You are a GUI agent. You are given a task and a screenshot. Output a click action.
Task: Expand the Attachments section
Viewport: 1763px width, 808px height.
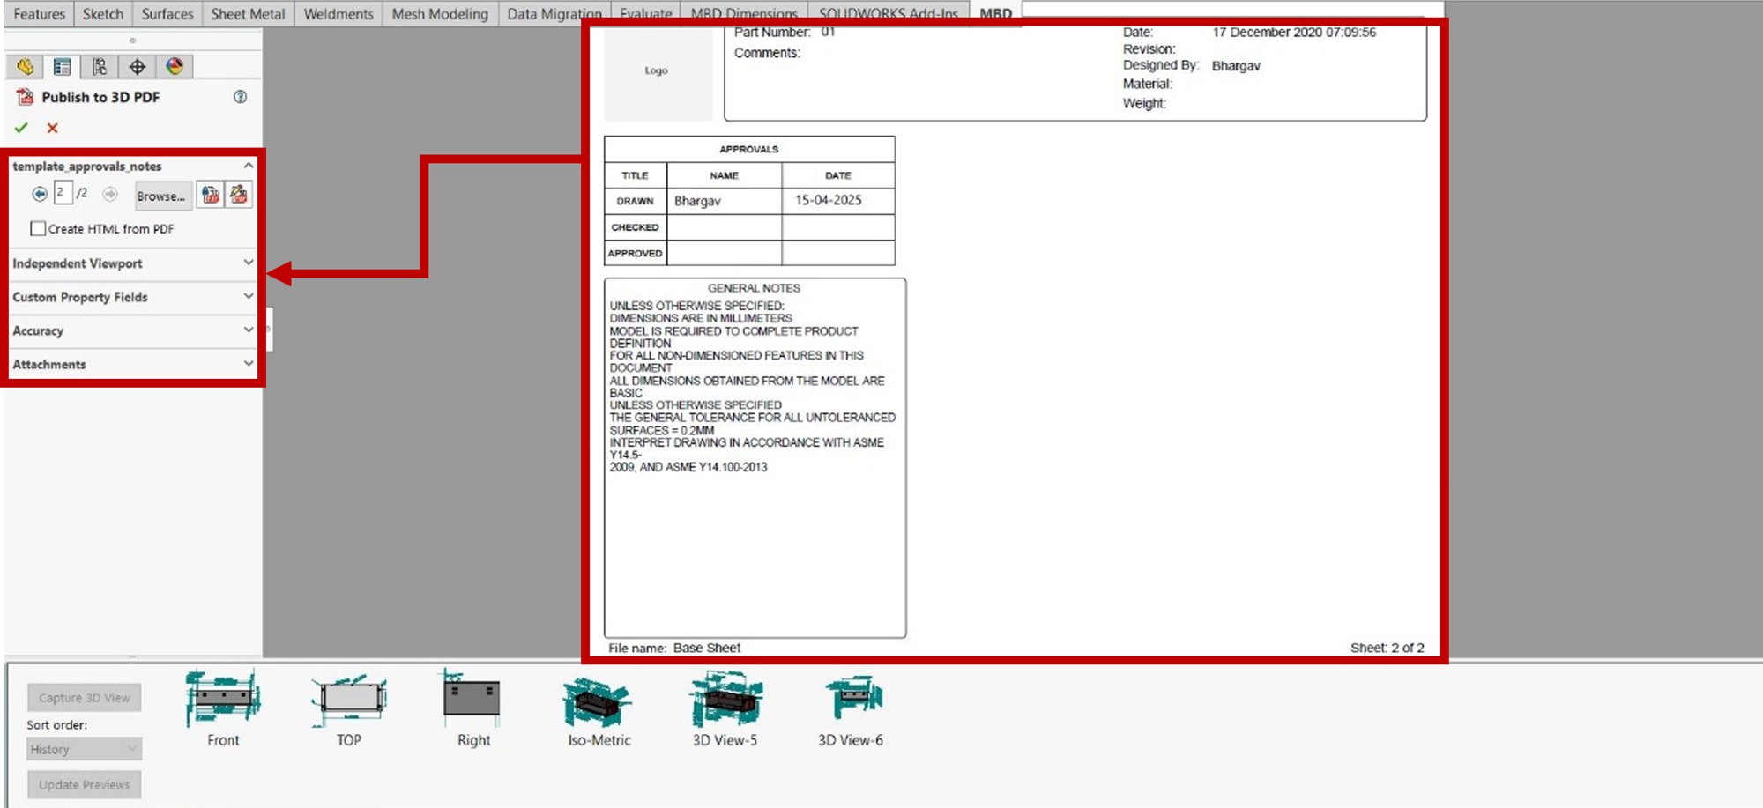click(132, 364)
